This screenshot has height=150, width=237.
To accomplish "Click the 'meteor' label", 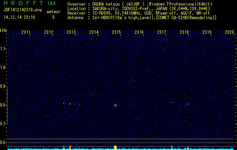I will [x=54, y=12].
